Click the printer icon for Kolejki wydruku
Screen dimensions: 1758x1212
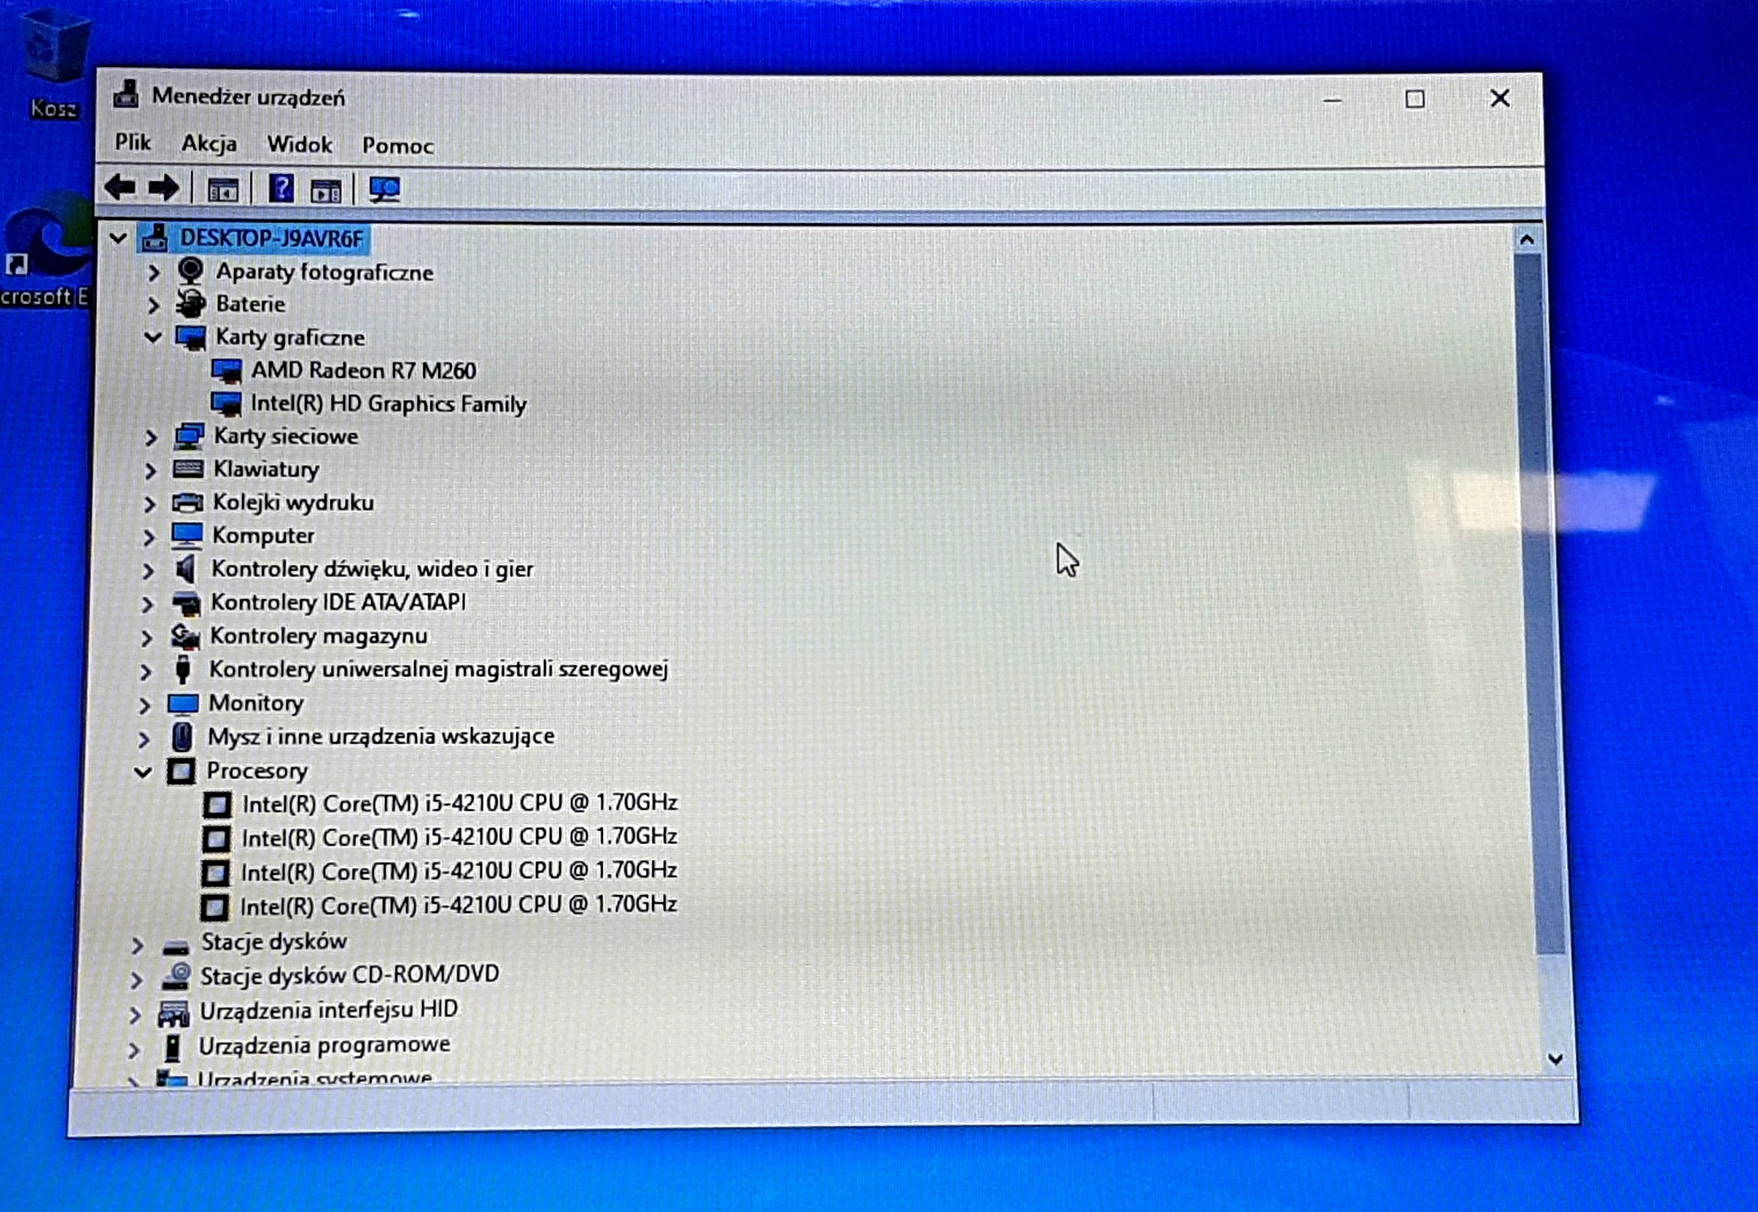click(x=187, y=502)
